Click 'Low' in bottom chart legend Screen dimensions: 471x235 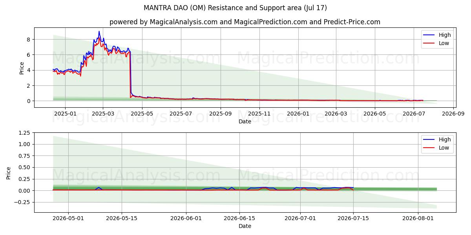(x=444, y=148)
